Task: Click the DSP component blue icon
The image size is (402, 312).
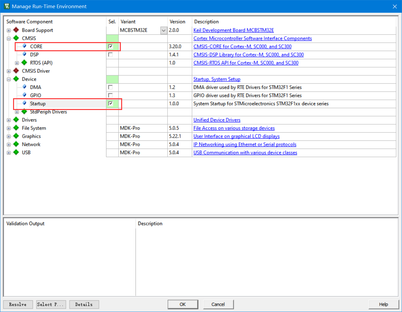Action: point(24,54)
